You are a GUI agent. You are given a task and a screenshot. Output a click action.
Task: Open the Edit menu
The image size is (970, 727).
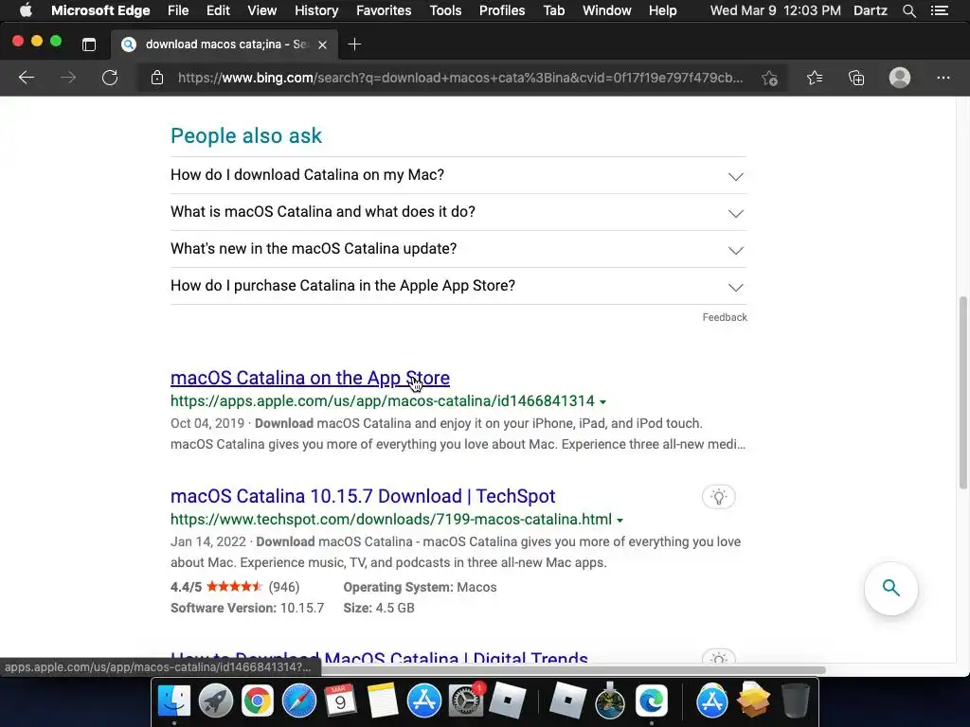click(x=218, y=10)
